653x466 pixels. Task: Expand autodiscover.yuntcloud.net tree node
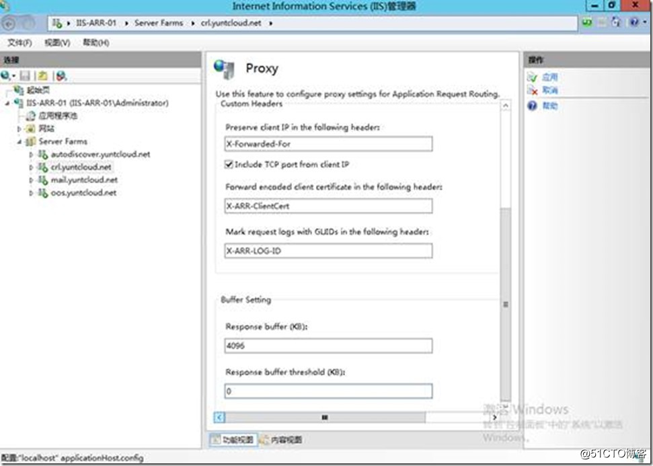31,155
